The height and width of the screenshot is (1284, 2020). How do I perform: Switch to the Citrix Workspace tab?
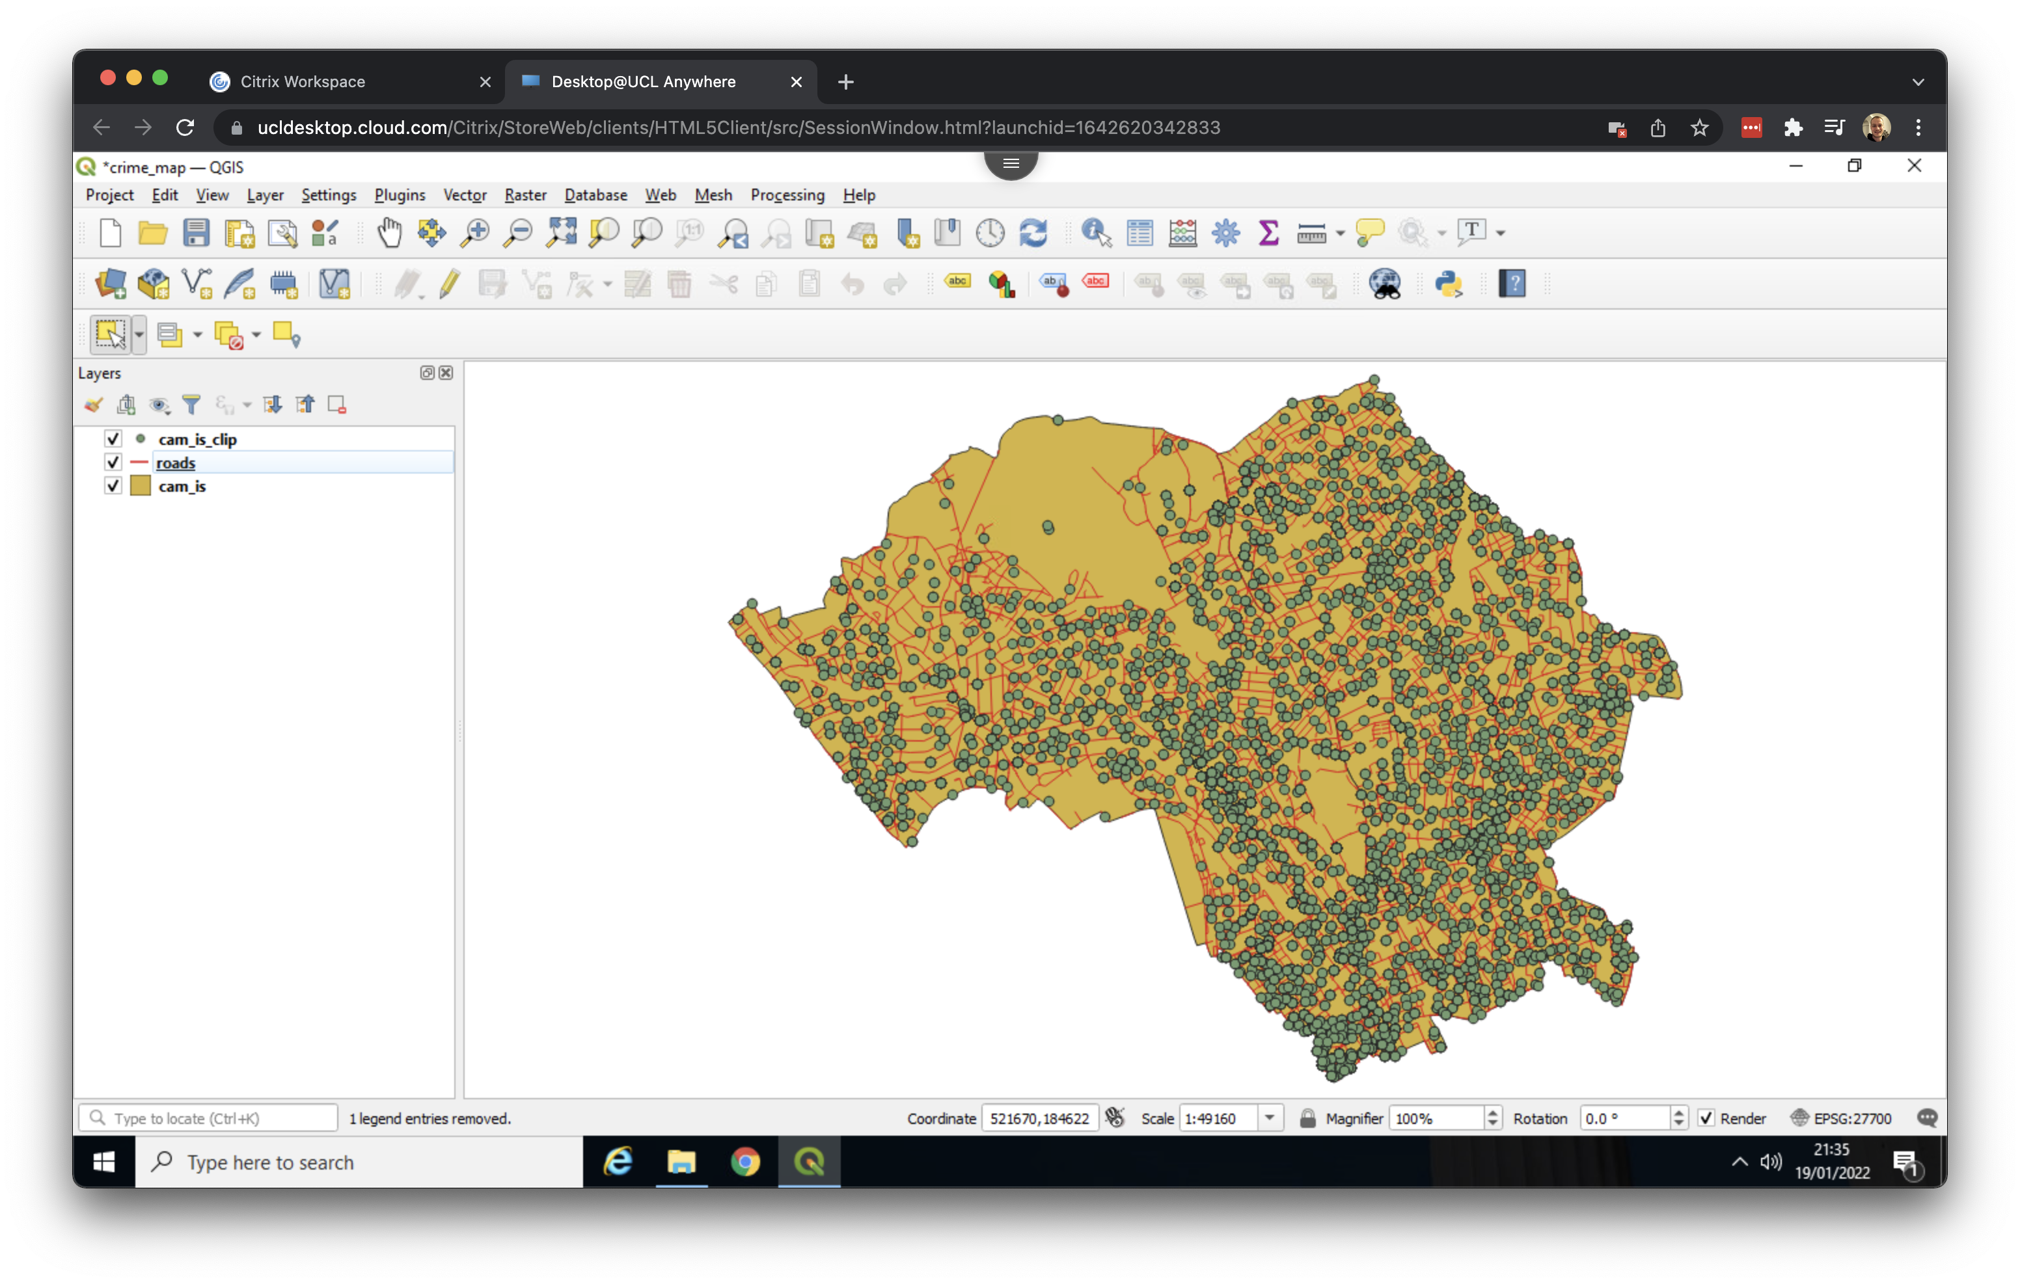[303, 81]
